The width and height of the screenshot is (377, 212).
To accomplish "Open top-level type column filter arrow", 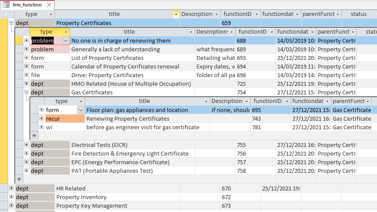I will tap(51, 15).
